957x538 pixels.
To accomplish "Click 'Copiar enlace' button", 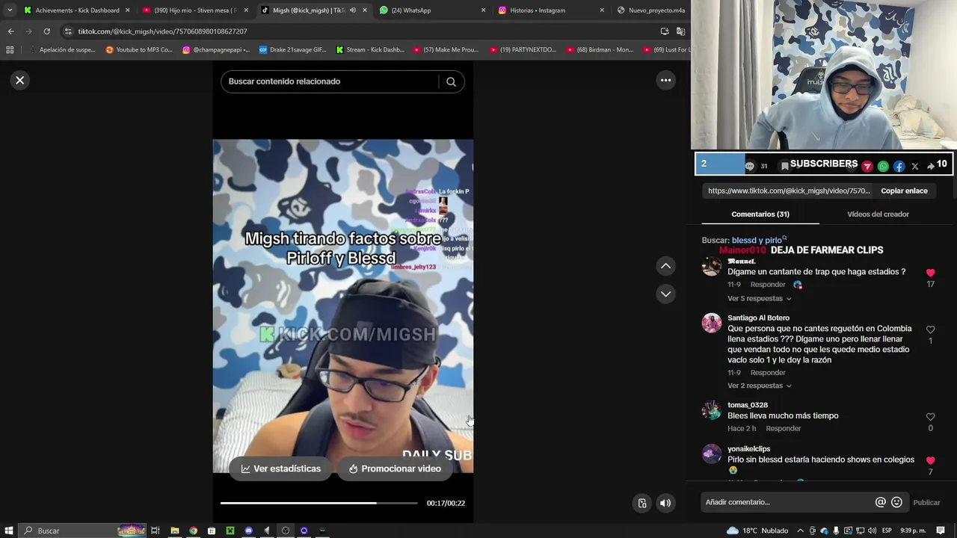I will coord(904,191).
